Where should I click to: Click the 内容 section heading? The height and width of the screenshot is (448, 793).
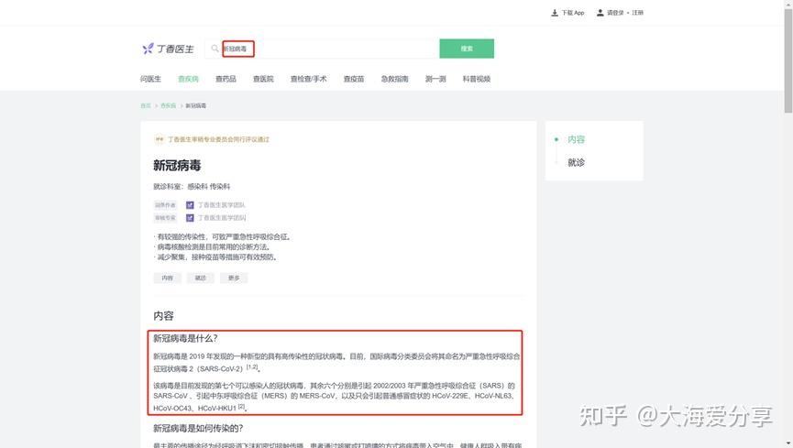coord(163,316)
